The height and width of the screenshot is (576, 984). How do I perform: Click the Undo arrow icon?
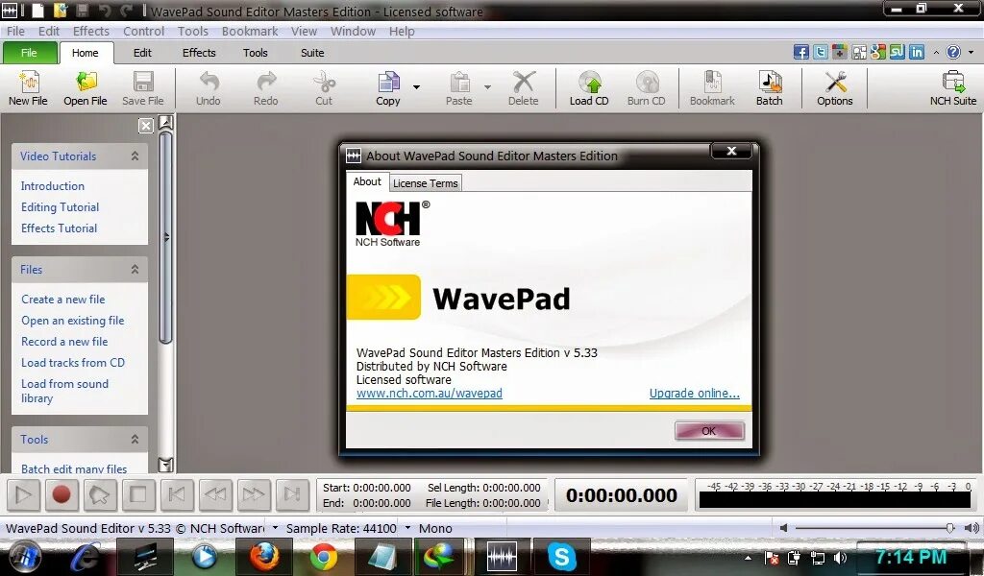tap(209, 83)
